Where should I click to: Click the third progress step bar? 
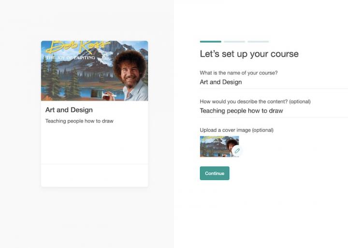point(258,41)
